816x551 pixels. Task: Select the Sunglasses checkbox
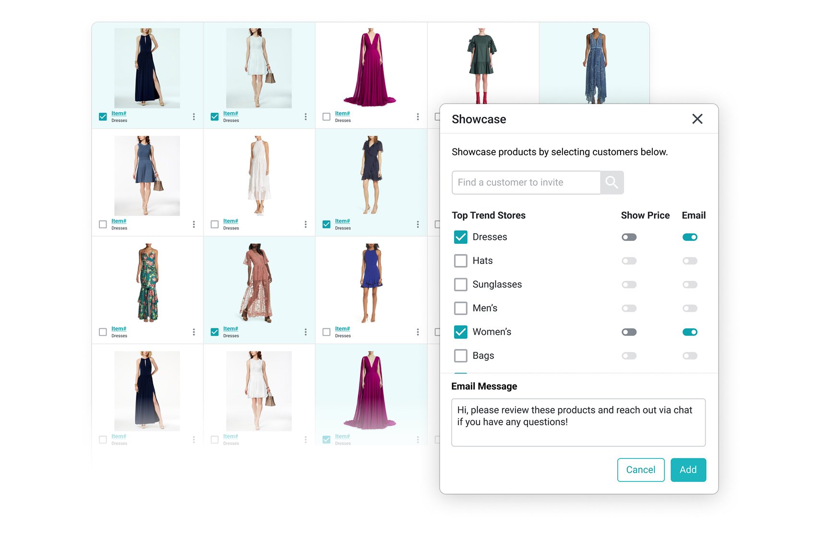click(x=460, y=285)
